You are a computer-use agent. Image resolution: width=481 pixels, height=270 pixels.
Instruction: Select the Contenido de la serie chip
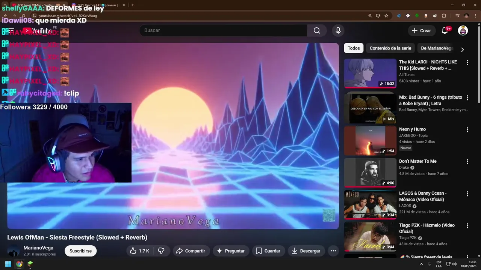click(x=390, y=48)
